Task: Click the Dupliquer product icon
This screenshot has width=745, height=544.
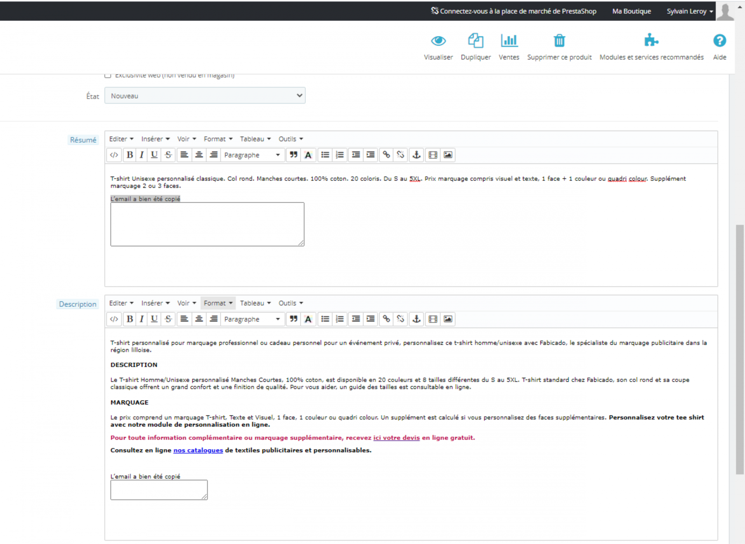Action: point(476,40)
